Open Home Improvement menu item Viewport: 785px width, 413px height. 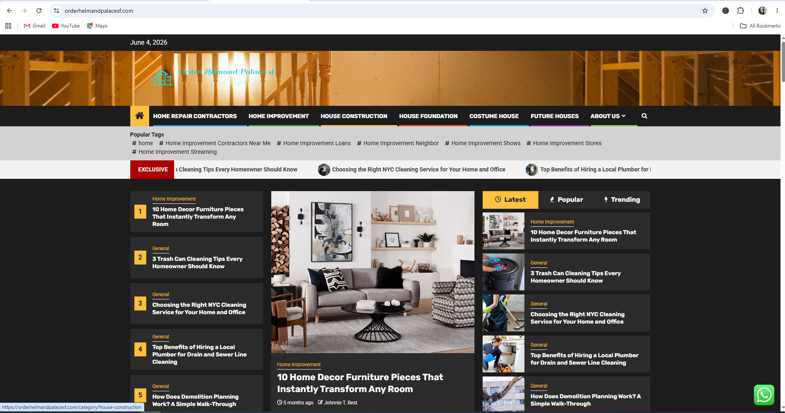pyautogui.click(x=279, y=116)
